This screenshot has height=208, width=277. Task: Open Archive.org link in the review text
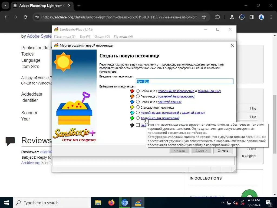coord(31,163)
